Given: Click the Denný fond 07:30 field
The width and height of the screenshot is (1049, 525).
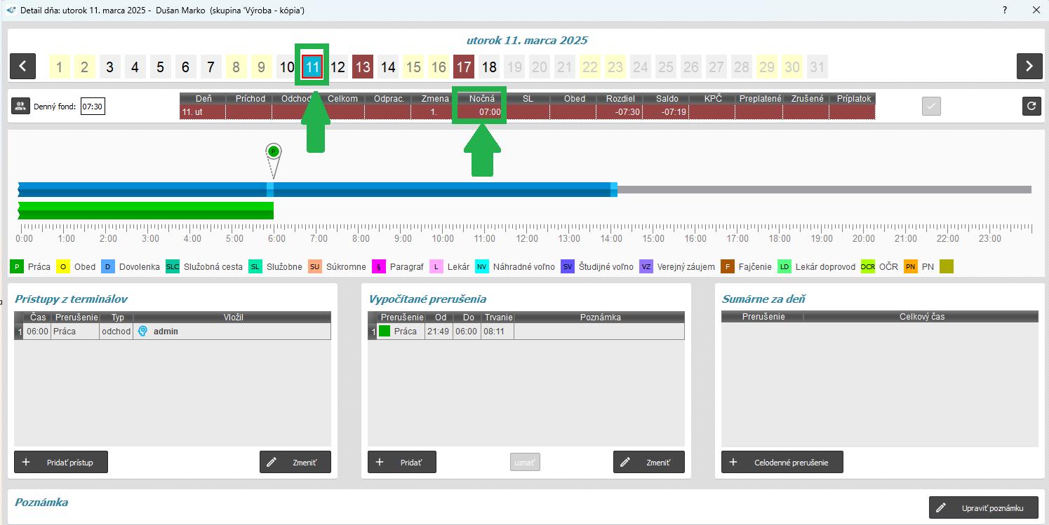Looking at the screenshot, I should 93,107.
